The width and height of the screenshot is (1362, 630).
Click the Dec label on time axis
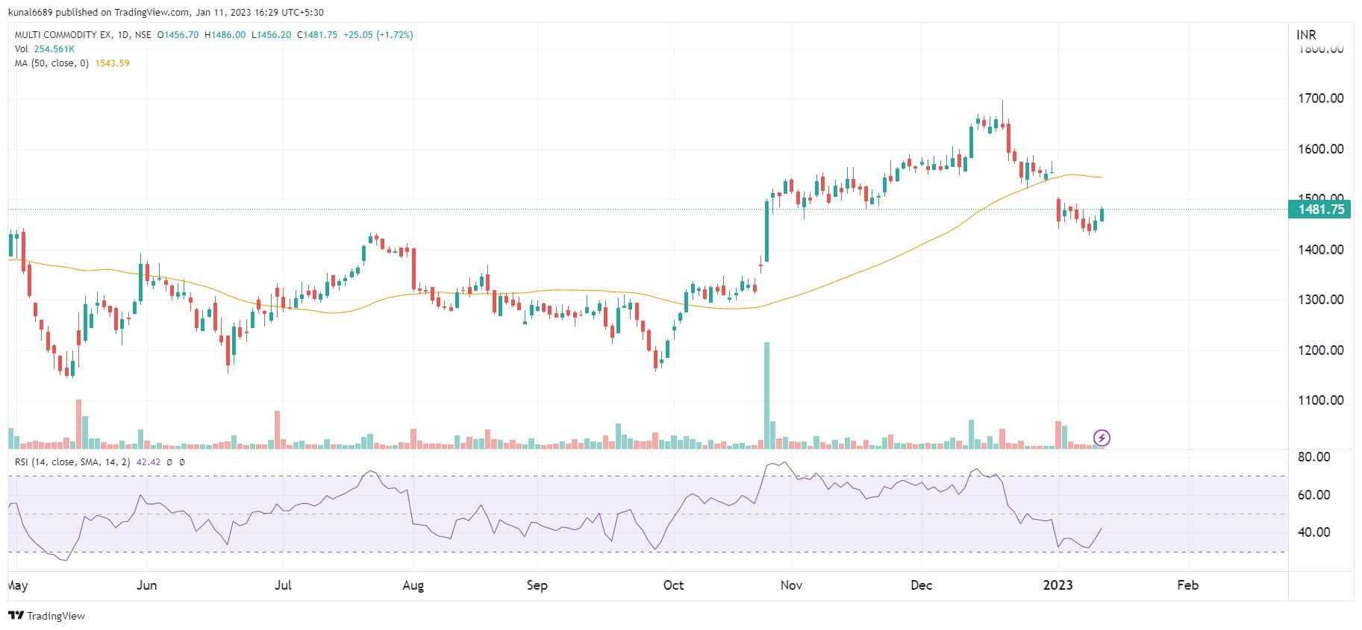pyautogui.click(x=922, y=585)
